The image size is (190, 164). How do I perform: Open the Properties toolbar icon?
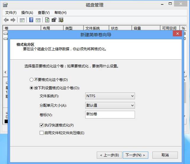pos(54,20)
